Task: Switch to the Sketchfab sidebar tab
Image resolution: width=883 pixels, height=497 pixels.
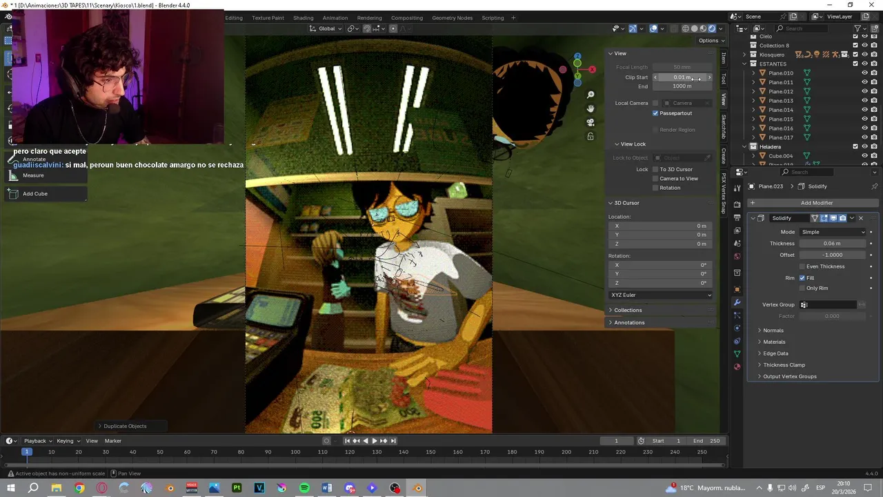Action: (724, 126)
